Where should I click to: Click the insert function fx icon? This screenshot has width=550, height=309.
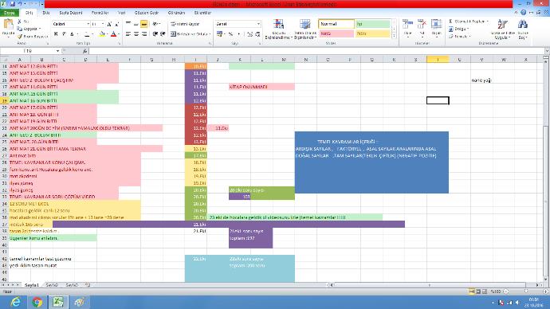pos(84,51)
